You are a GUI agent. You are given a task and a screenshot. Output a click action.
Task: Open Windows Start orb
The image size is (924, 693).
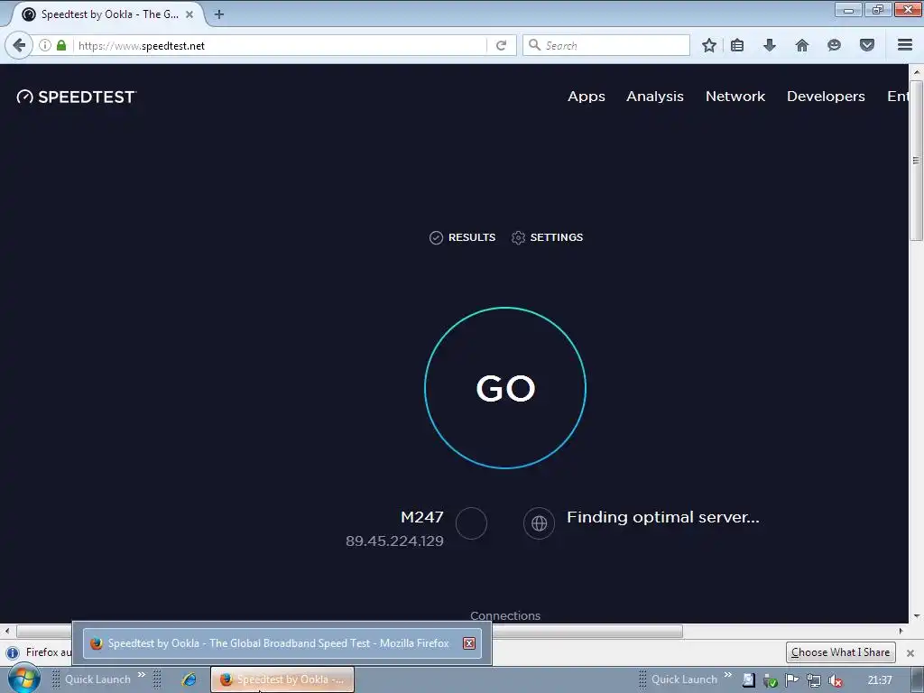click(x=23, y=679)
